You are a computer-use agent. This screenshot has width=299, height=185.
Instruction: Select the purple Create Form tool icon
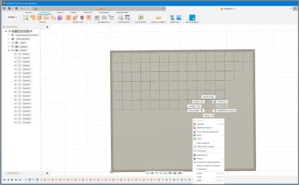click(60, 18)
